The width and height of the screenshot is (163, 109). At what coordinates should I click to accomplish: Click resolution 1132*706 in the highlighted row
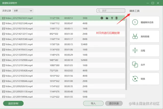tap(55, 18)
